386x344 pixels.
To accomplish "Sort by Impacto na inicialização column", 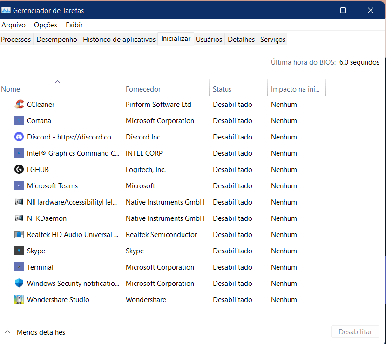I will click(297, 87).
